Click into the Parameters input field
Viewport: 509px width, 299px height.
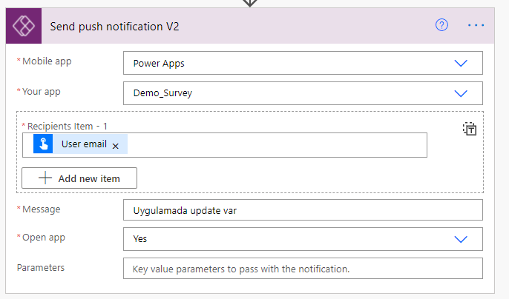click(303, 269)
